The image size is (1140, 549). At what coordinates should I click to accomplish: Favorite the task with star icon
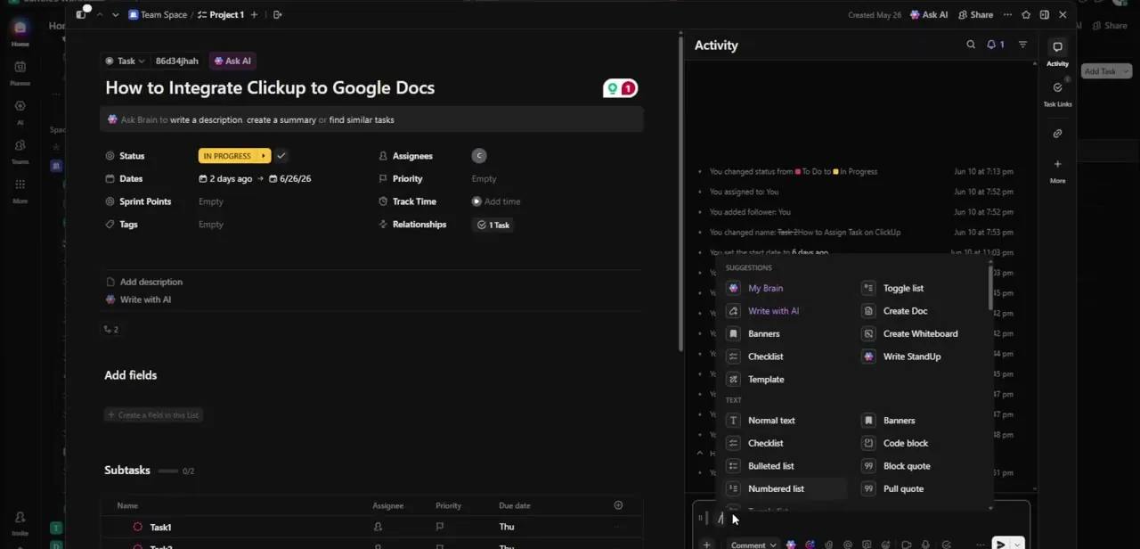[x=1026, y=15]
